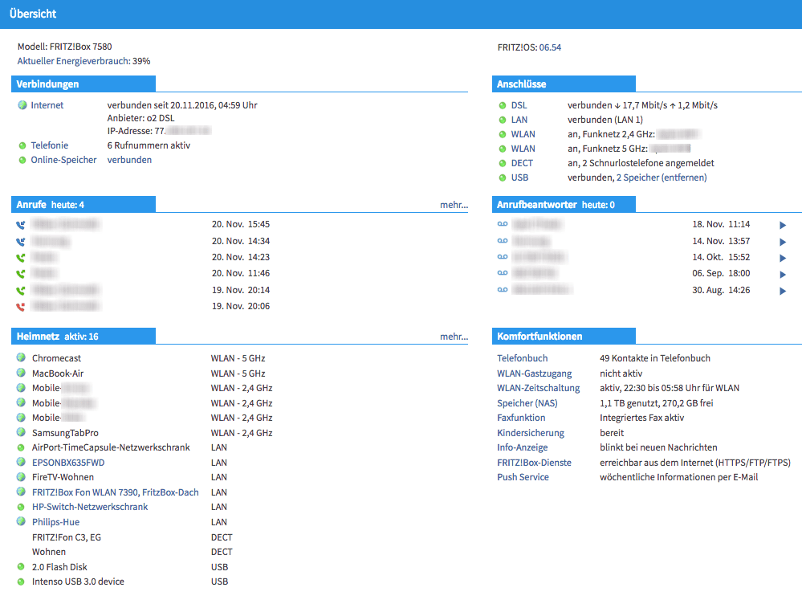Play the voicemail from 18. Nov. 11:14
This screenshot has height=600, width=802.
[783, 225]
